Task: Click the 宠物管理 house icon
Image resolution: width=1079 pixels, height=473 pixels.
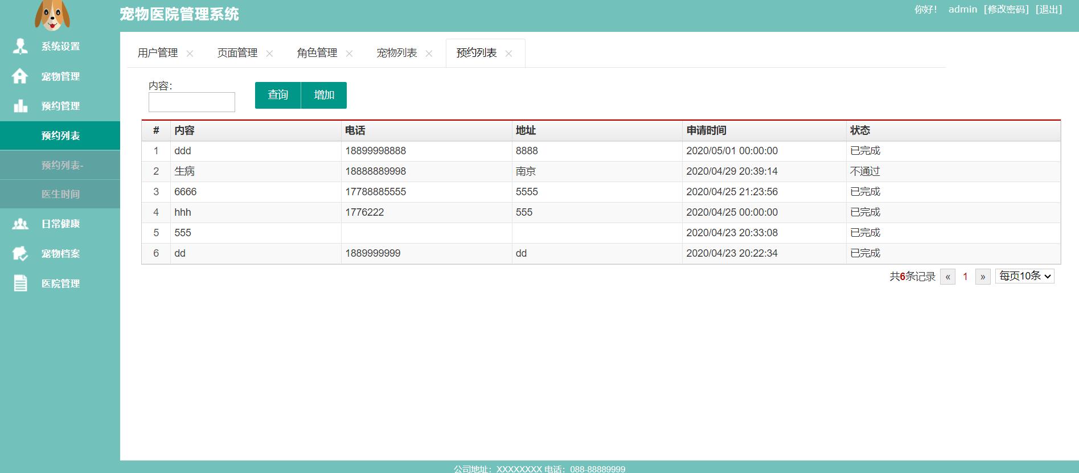Action: click(x=20, y=76)
